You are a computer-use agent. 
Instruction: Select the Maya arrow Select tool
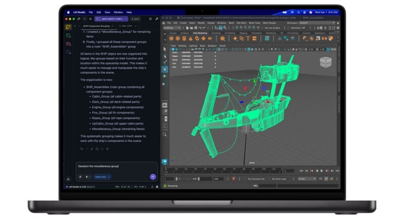(x=165, y=49)
